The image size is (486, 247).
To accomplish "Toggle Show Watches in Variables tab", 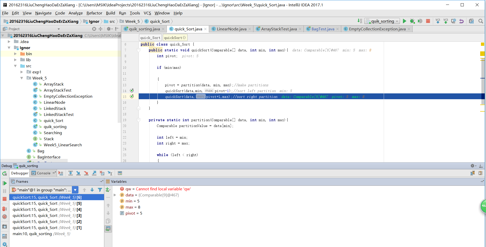I will point(108,229).
